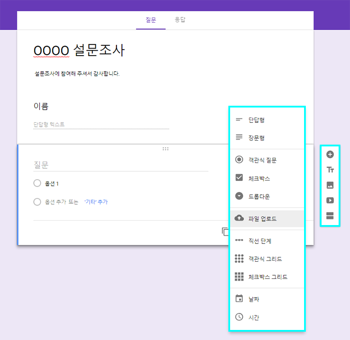Choose 날짜 from type menu
This screenshot has width=350, height=340.
coord(267,299)
